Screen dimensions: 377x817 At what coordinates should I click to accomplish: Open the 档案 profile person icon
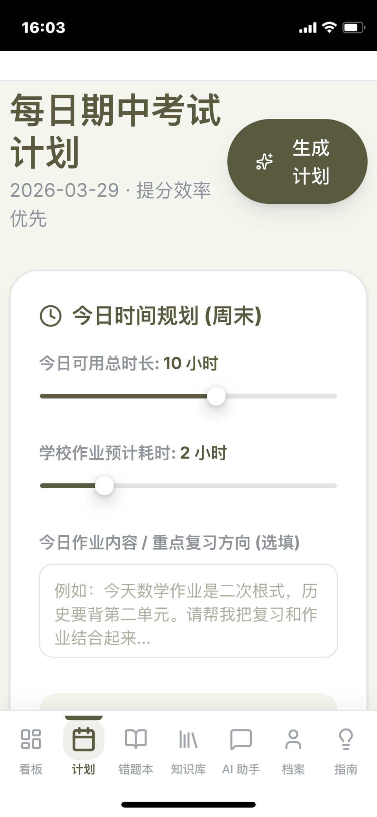point(293,739)
